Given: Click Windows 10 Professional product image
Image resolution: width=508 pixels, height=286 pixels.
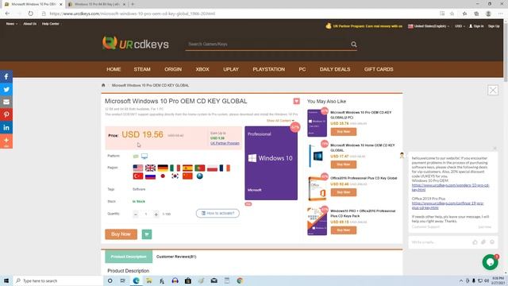Looking at the screenshot, I should pyautogui.click(x=271, y=163).
